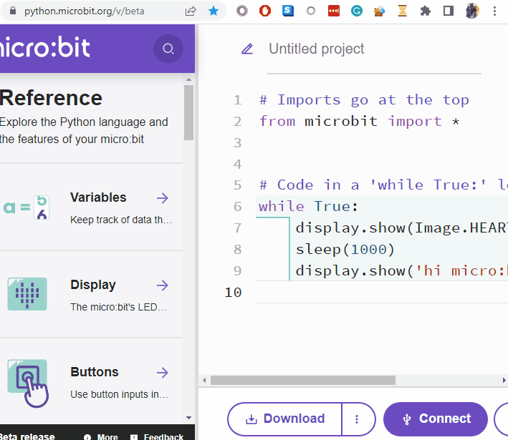Open the More link in footer
Image resolution: width=508 pixels, height=440 pixels.
pyautogui.click(x=101, y=436)
